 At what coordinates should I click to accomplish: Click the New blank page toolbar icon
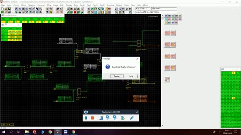point(3,9)
